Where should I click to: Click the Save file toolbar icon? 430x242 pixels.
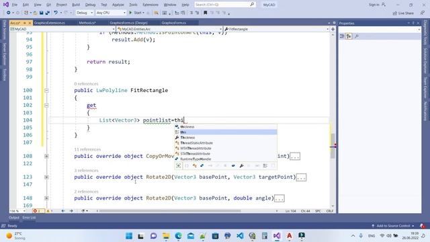coord(42,13)
